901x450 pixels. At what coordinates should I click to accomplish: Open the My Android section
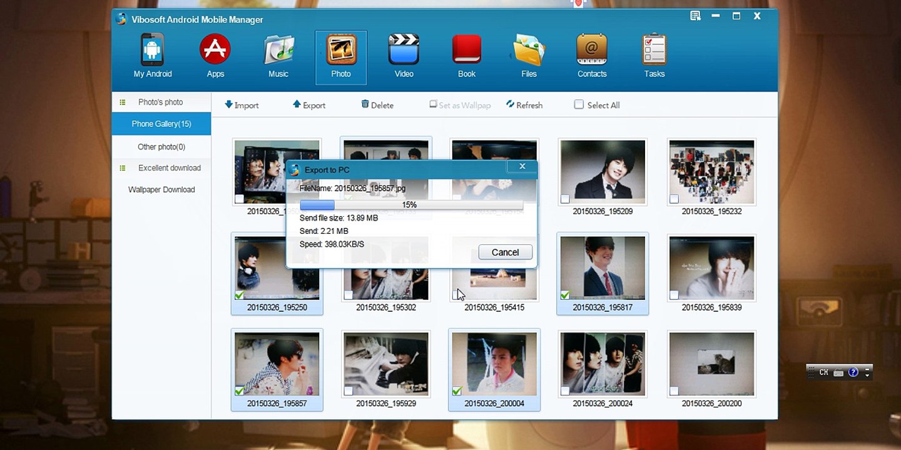pos(153,57)
